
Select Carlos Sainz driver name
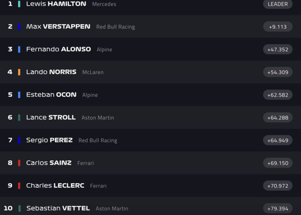49,163
